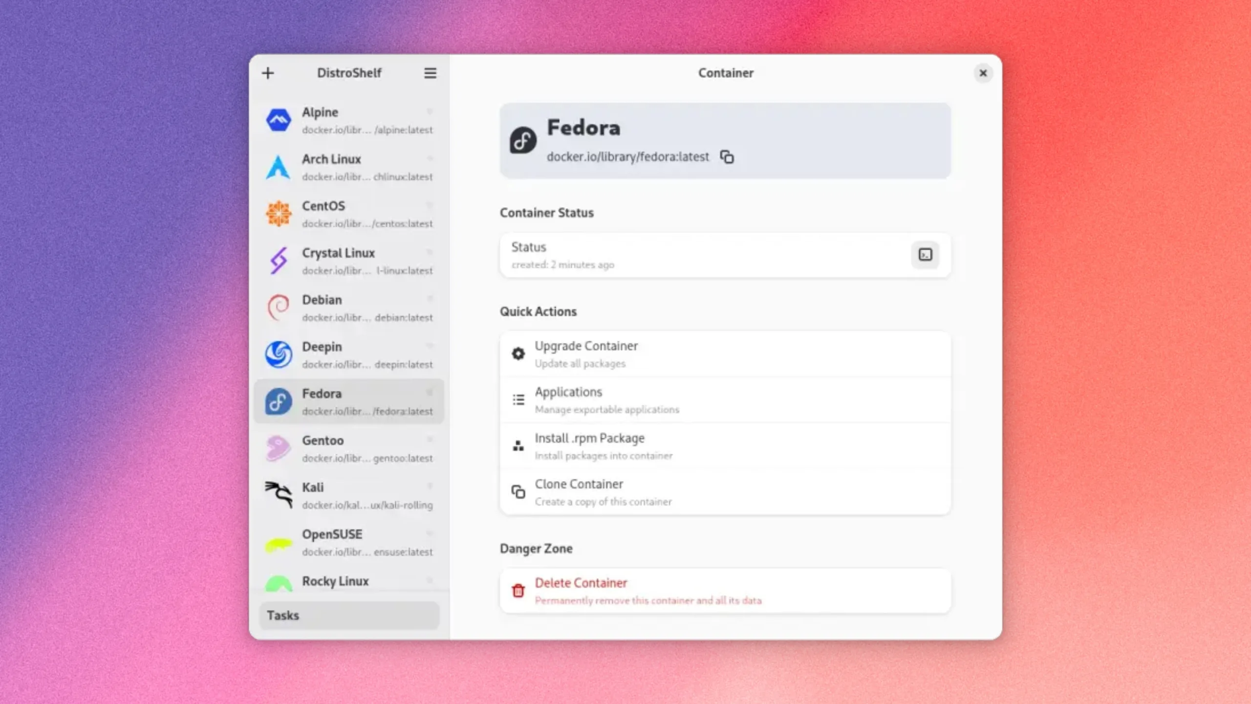Click the Debian swirl icon
The image size is (1251, 704).
point(279,308)
